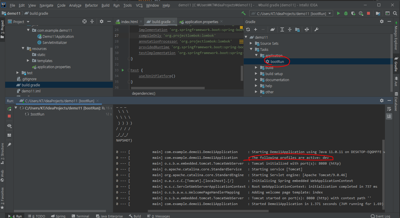Viewport: 400px width, 218px height.
Task: Stop the process with the top toolbar red square
Action: pos(368,13)
